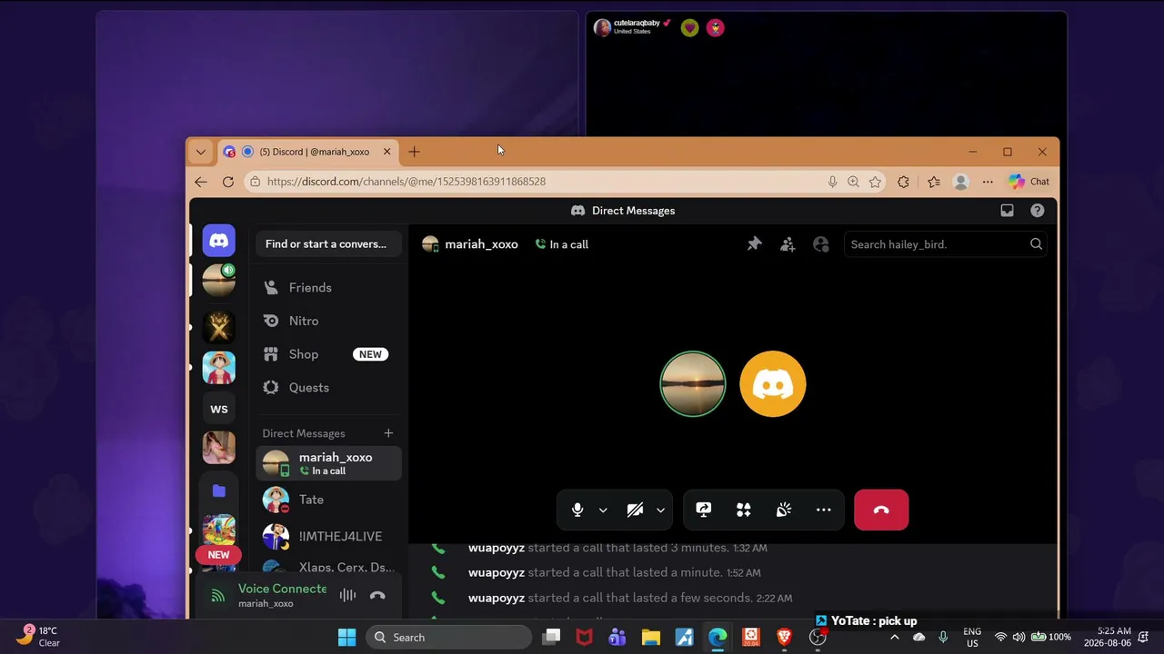Open microphone permission icon in address bar

click(832, 182)
